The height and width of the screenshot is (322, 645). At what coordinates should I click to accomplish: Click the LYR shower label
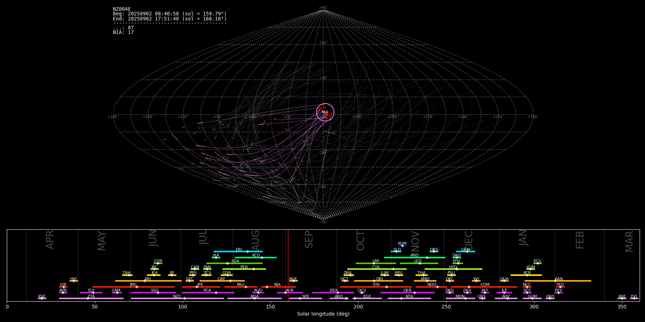63,285
